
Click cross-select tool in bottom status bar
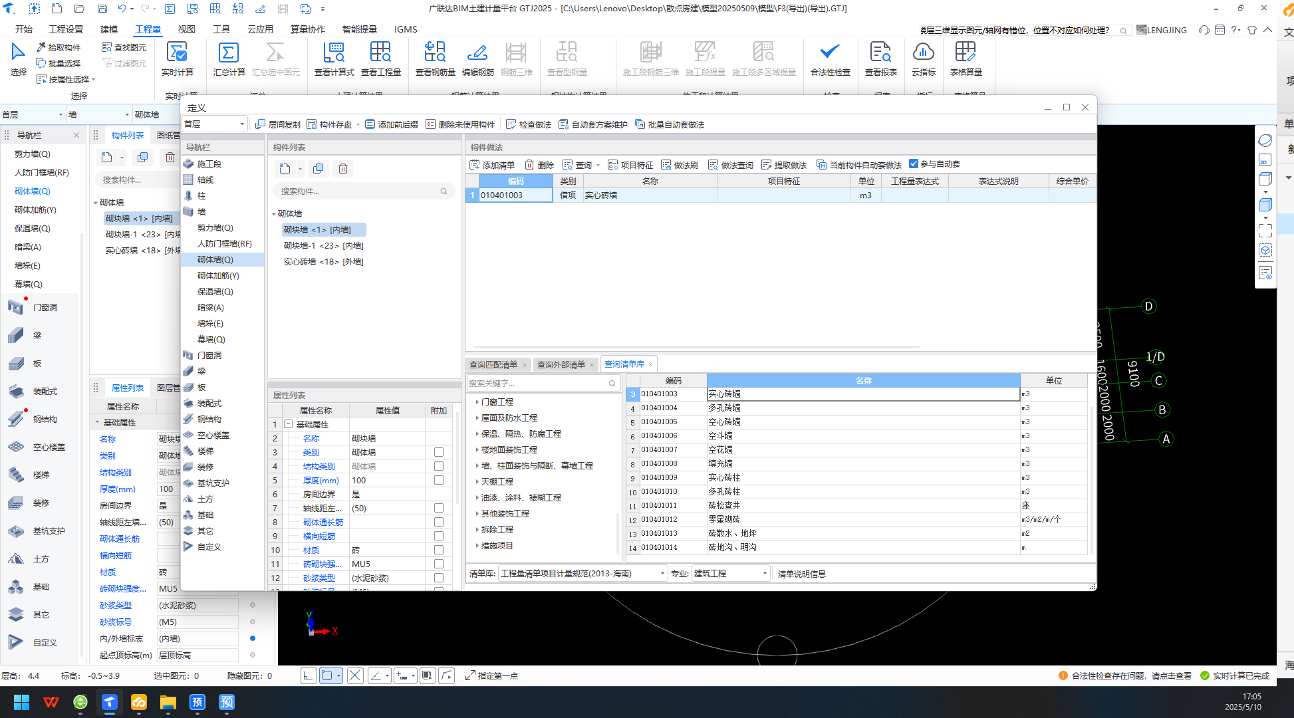click(355, 675)
